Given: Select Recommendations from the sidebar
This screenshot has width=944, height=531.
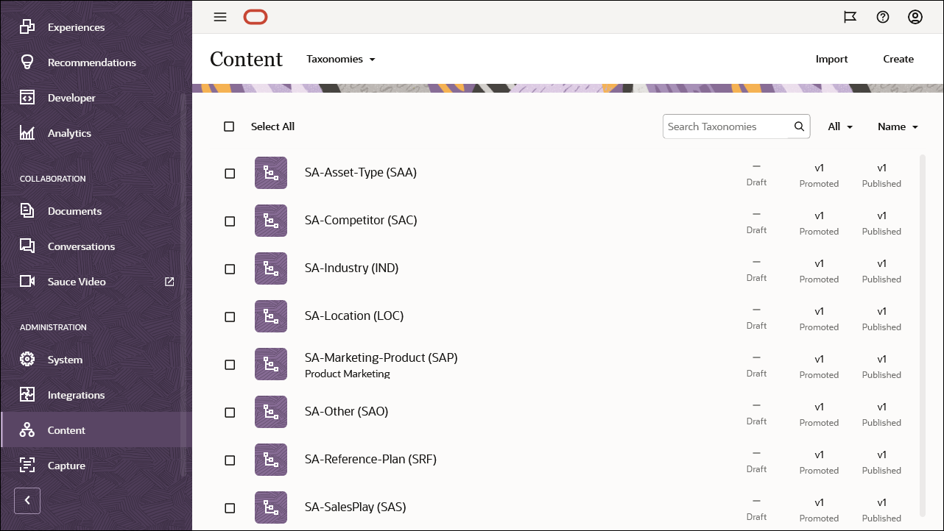Looking at the screenshot, I should click(92, 63).
